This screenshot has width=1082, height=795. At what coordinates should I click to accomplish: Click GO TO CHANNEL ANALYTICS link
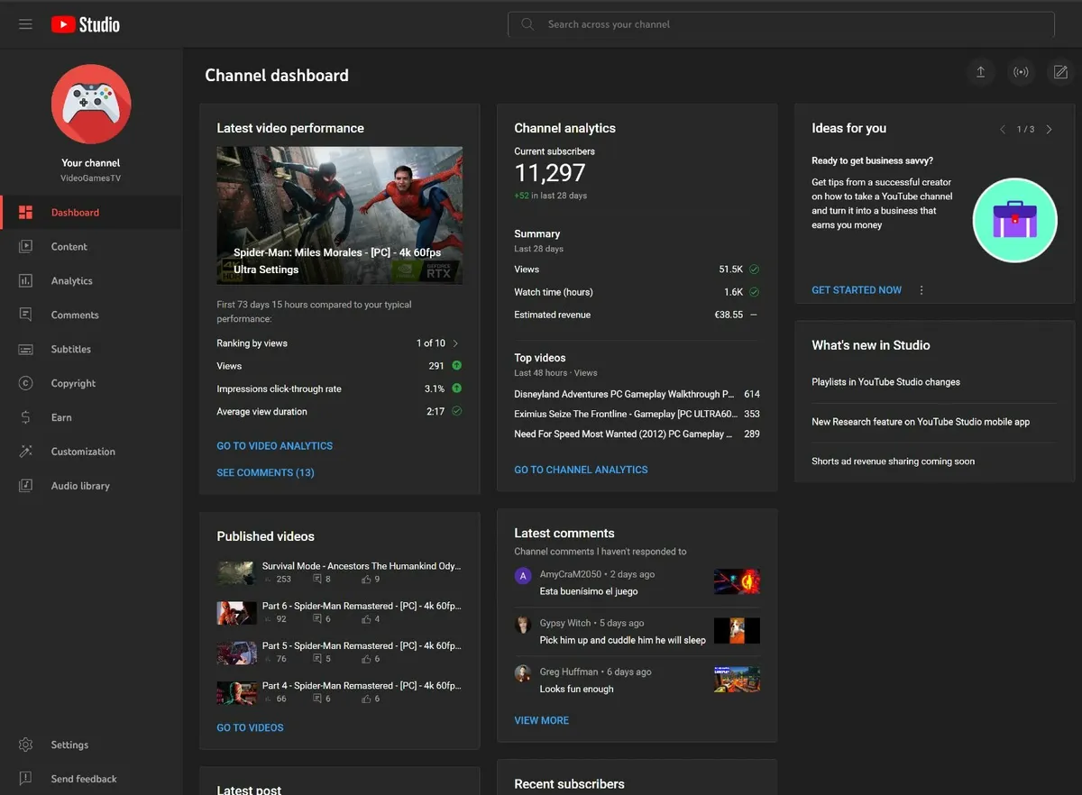pyautogui.click(x=582, y=470)
